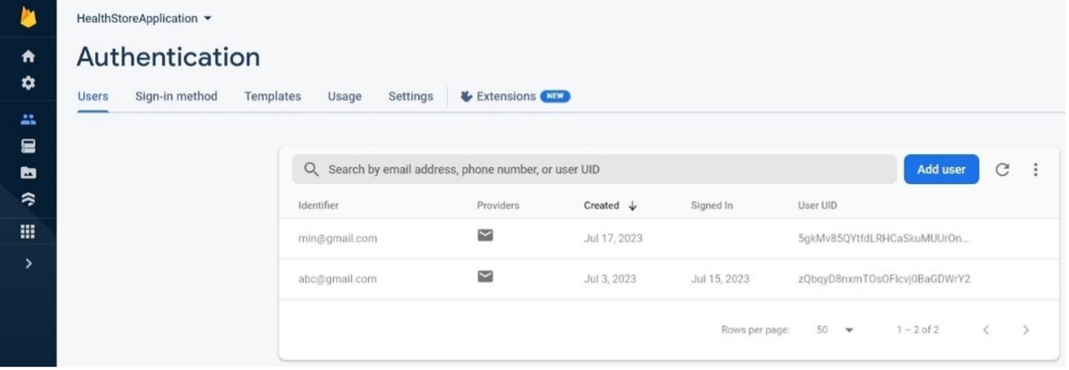Open the rows per page dropdown

835,330
